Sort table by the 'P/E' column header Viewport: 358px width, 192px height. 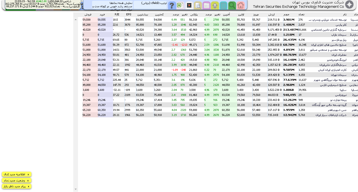pos(117,14)
